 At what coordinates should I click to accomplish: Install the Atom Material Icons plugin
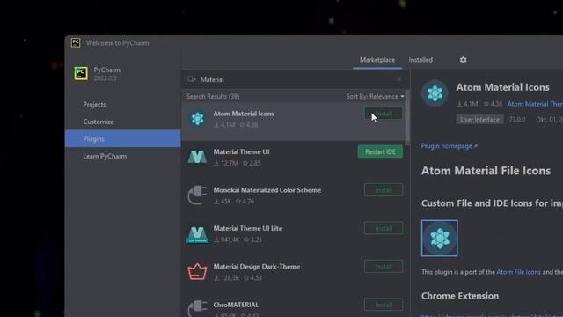coord(384,114)
